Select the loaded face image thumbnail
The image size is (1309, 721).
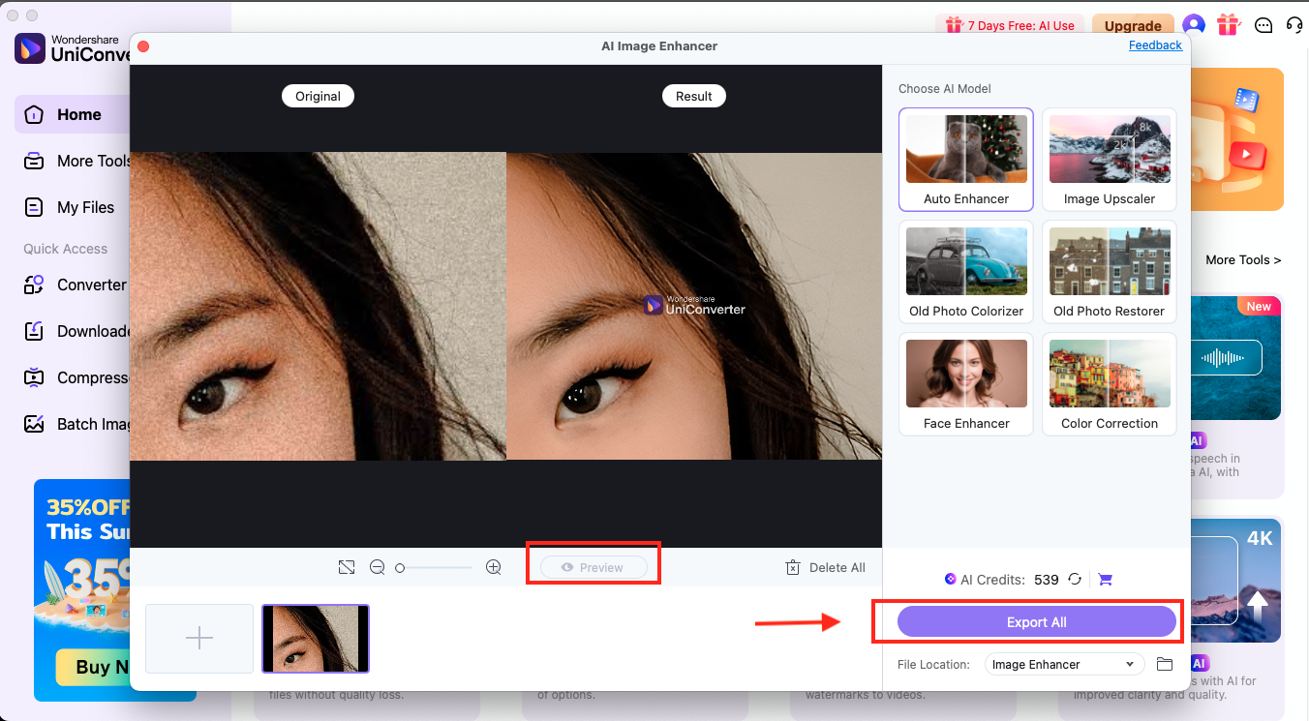click(x=316, y=639)
